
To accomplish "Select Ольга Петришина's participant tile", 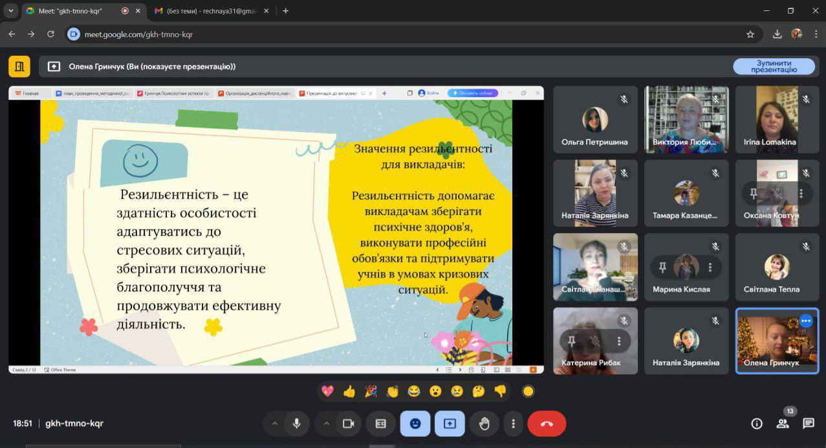I will (595, 119).
